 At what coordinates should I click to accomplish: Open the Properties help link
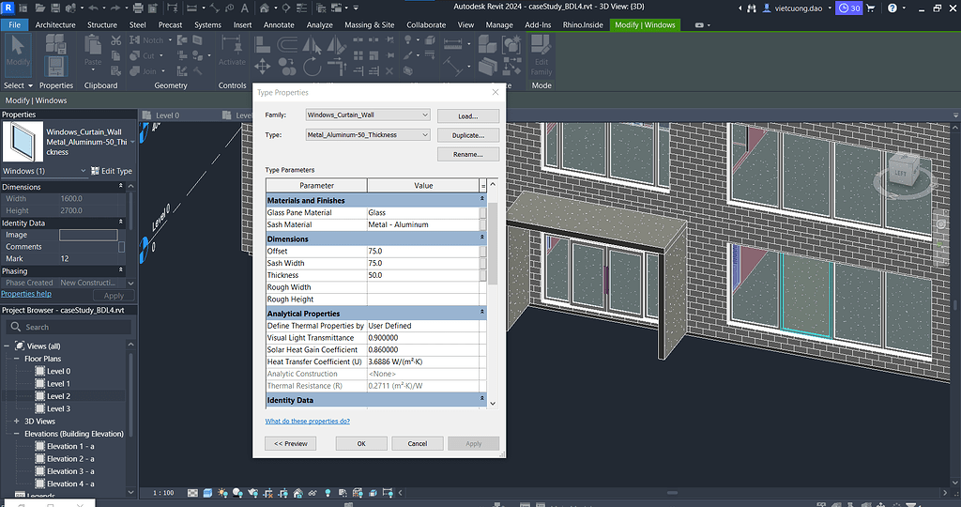[x=26, y=294]
